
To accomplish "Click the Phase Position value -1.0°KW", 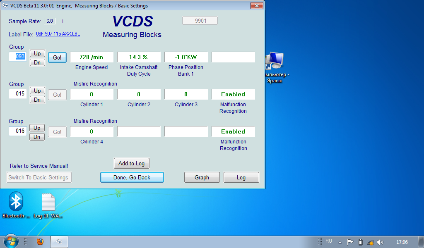I will [186, 57].
